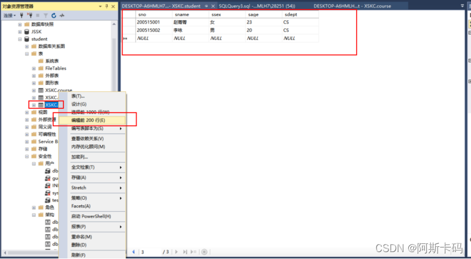Close the Object Explorer panel

click(113, 6)
